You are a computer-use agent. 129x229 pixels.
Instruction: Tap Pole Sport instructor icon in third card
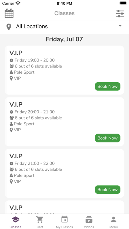[x=11, y=176]
